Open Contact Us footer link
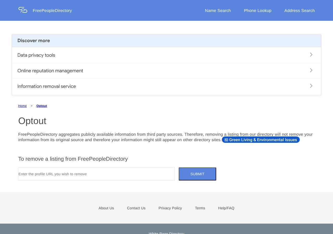This screenshot has height=234, width=333. pos(136,208)
